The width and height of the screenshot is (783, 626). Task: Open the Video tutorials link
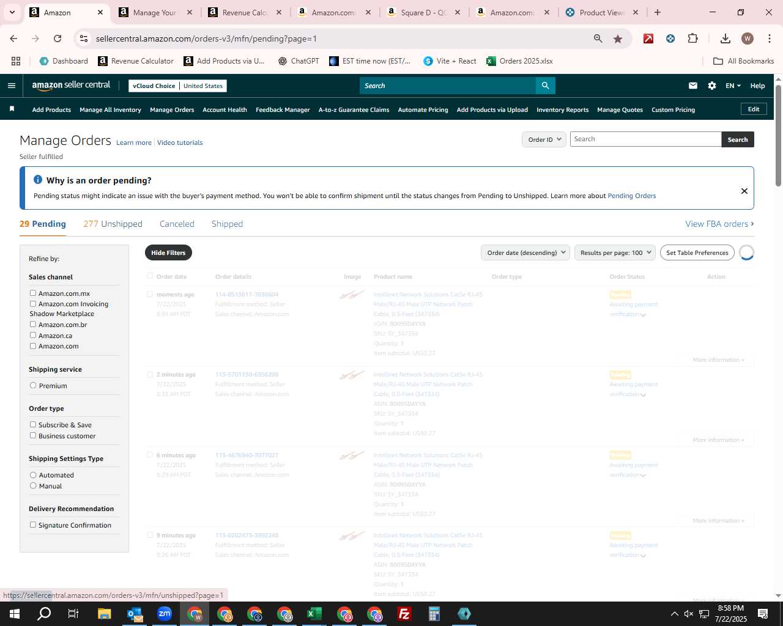click(x=180, y=142)
